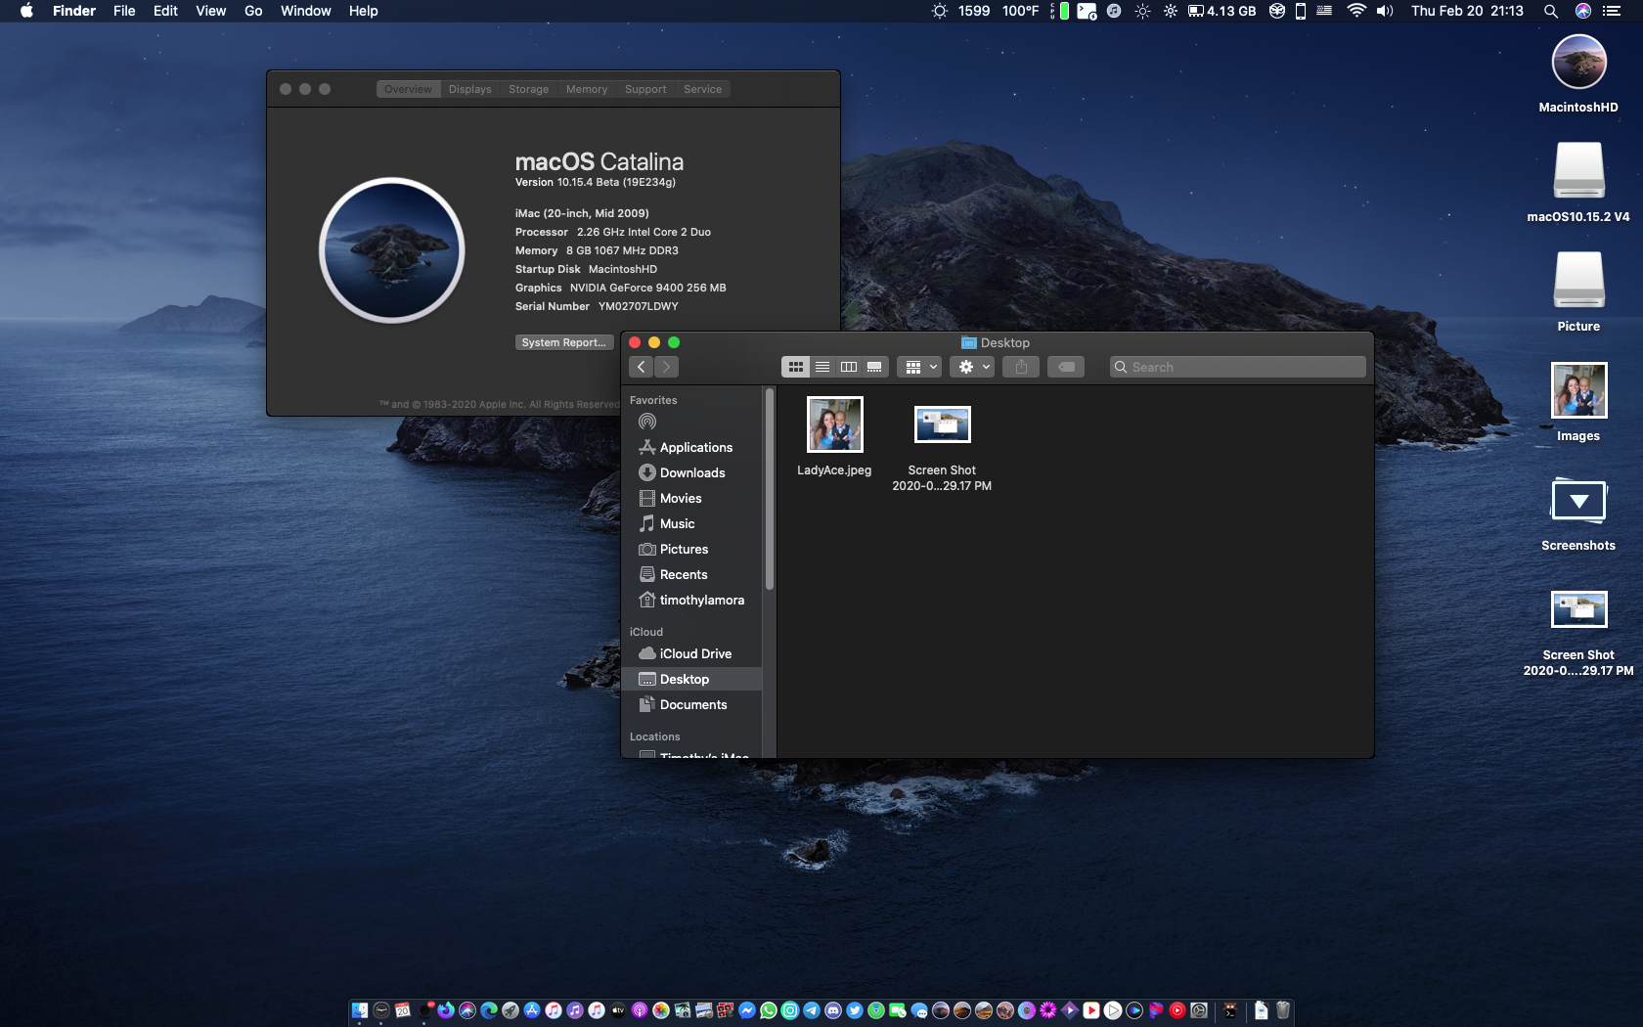Open AirDrop in Finder sidebar
The image size is (1643, 1027).
point(647,422)
